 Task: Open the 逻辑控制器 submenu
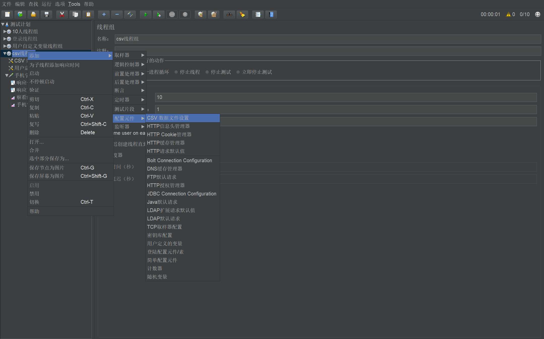point(129,64)
